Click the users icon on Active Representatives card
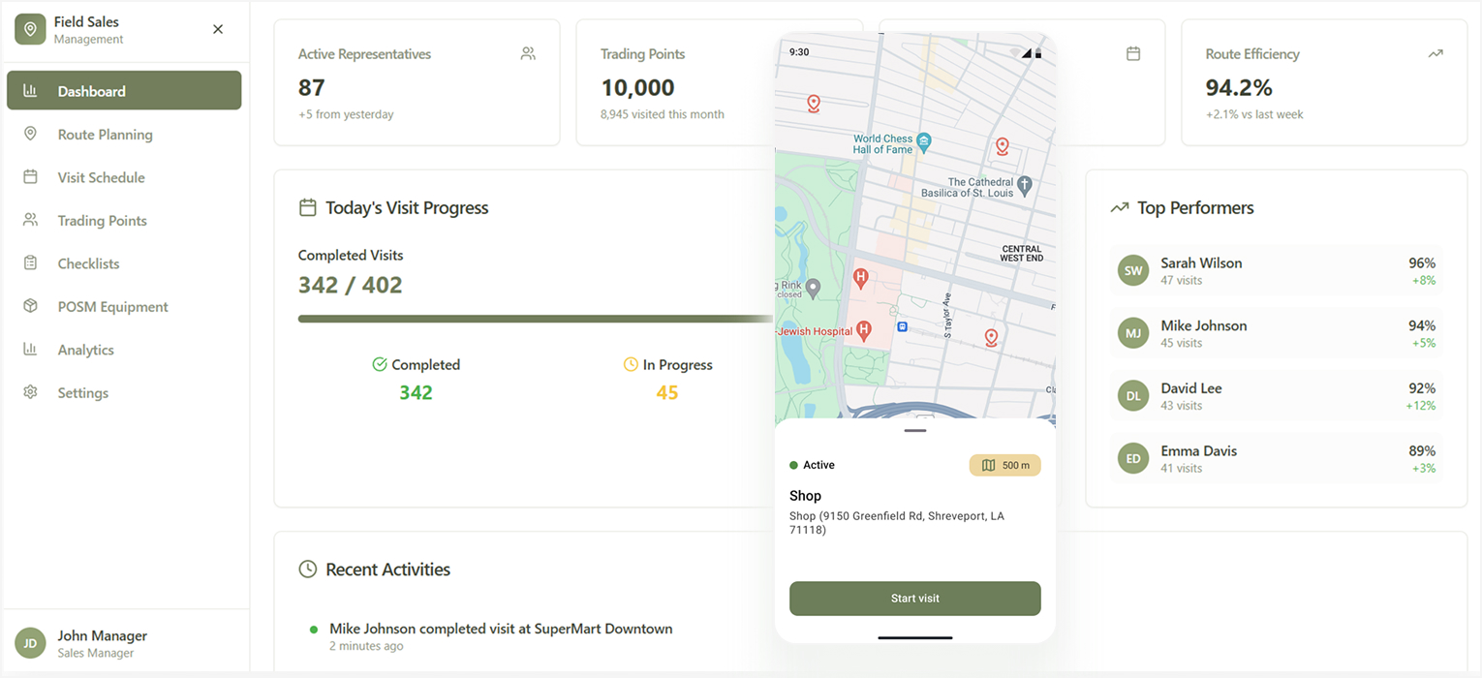 (528, 54)
